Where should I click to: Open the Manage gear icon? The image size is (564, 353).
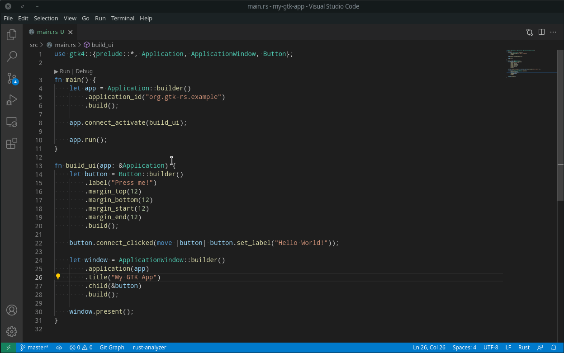(12, 332)
